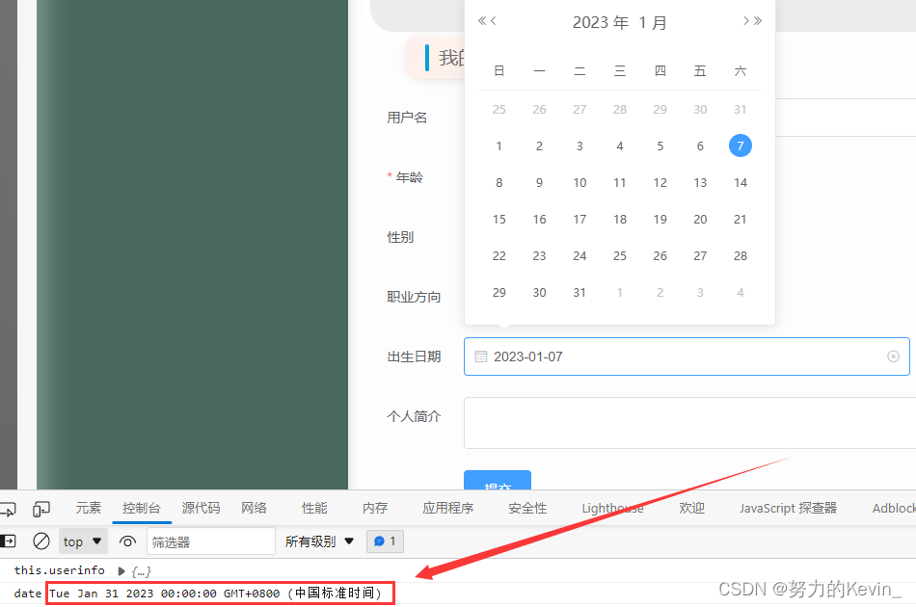
Task: Create a live expression using the eye icon
Action: (x=128, y=541)
